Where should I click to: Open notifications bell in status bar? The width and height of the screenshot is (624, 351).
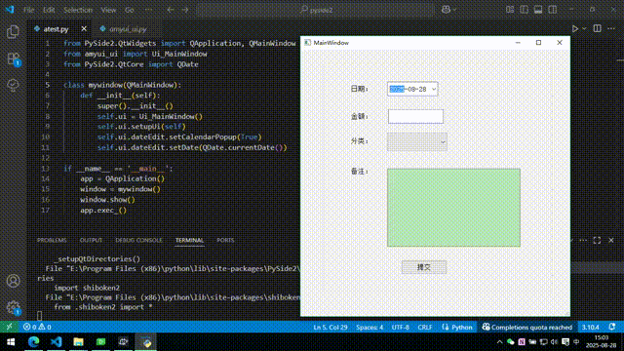coord(611,327)
